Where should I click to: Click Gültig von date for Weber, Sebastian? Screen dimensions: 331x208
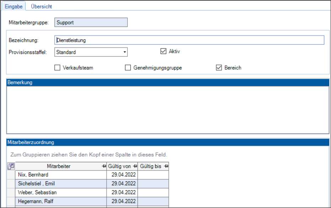click(x=122, y=192)
